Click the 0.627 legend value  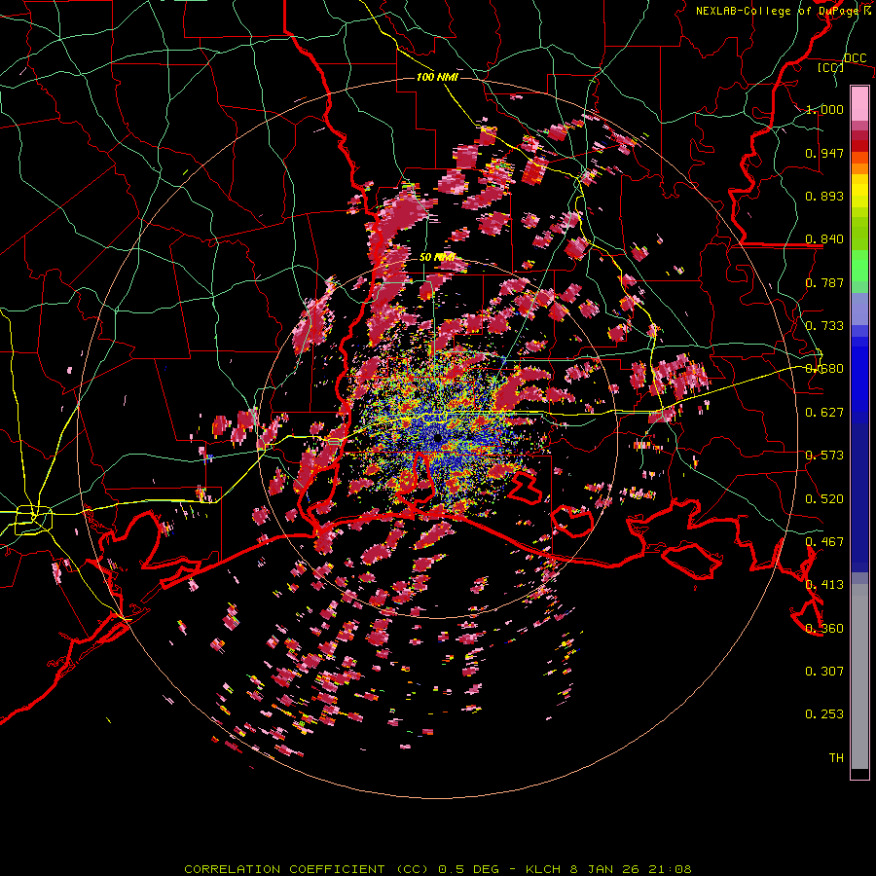click(824, 413)
